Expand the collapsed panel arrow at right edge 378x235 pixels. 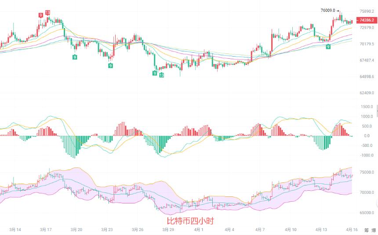click(377, 111)
